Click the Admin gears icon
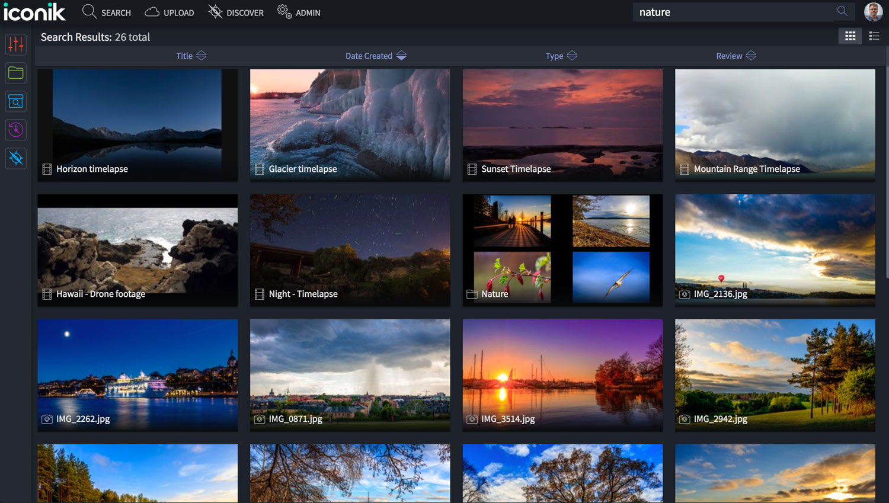 click(x=284, y=11)
